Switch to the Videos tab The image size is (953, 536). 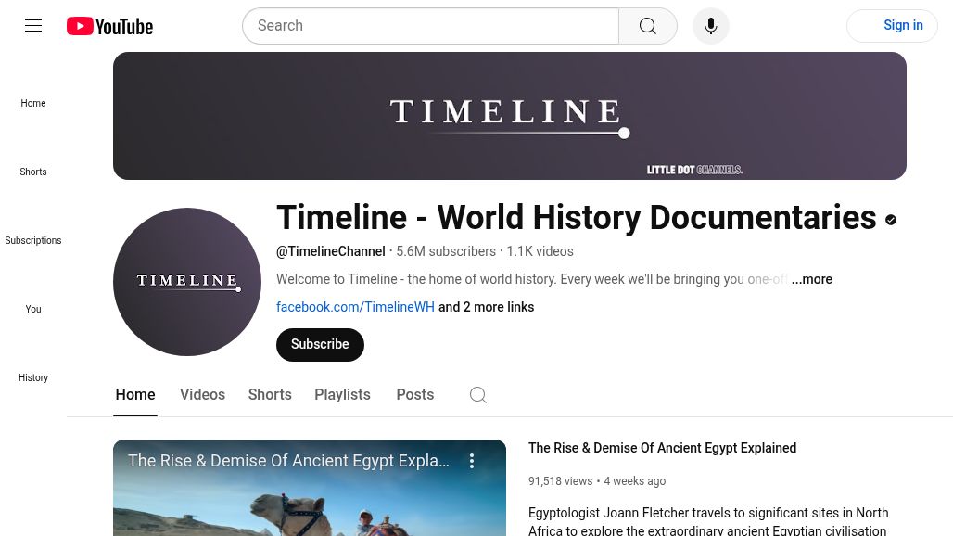click(202, 395)
